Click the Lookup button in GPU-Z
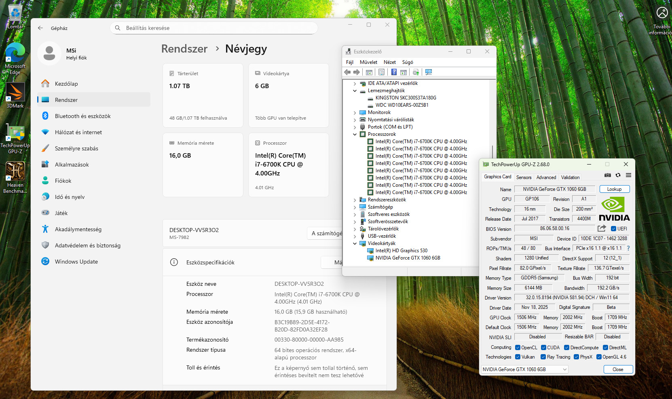The image size is (672, 399). point(615,189)
